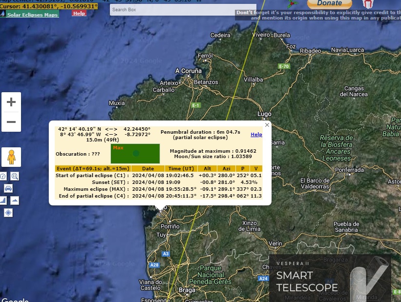Click the Viana do Castelo label
Image resolution: width=401 pixels, height=302 pixels.
[x=150, y=285]
